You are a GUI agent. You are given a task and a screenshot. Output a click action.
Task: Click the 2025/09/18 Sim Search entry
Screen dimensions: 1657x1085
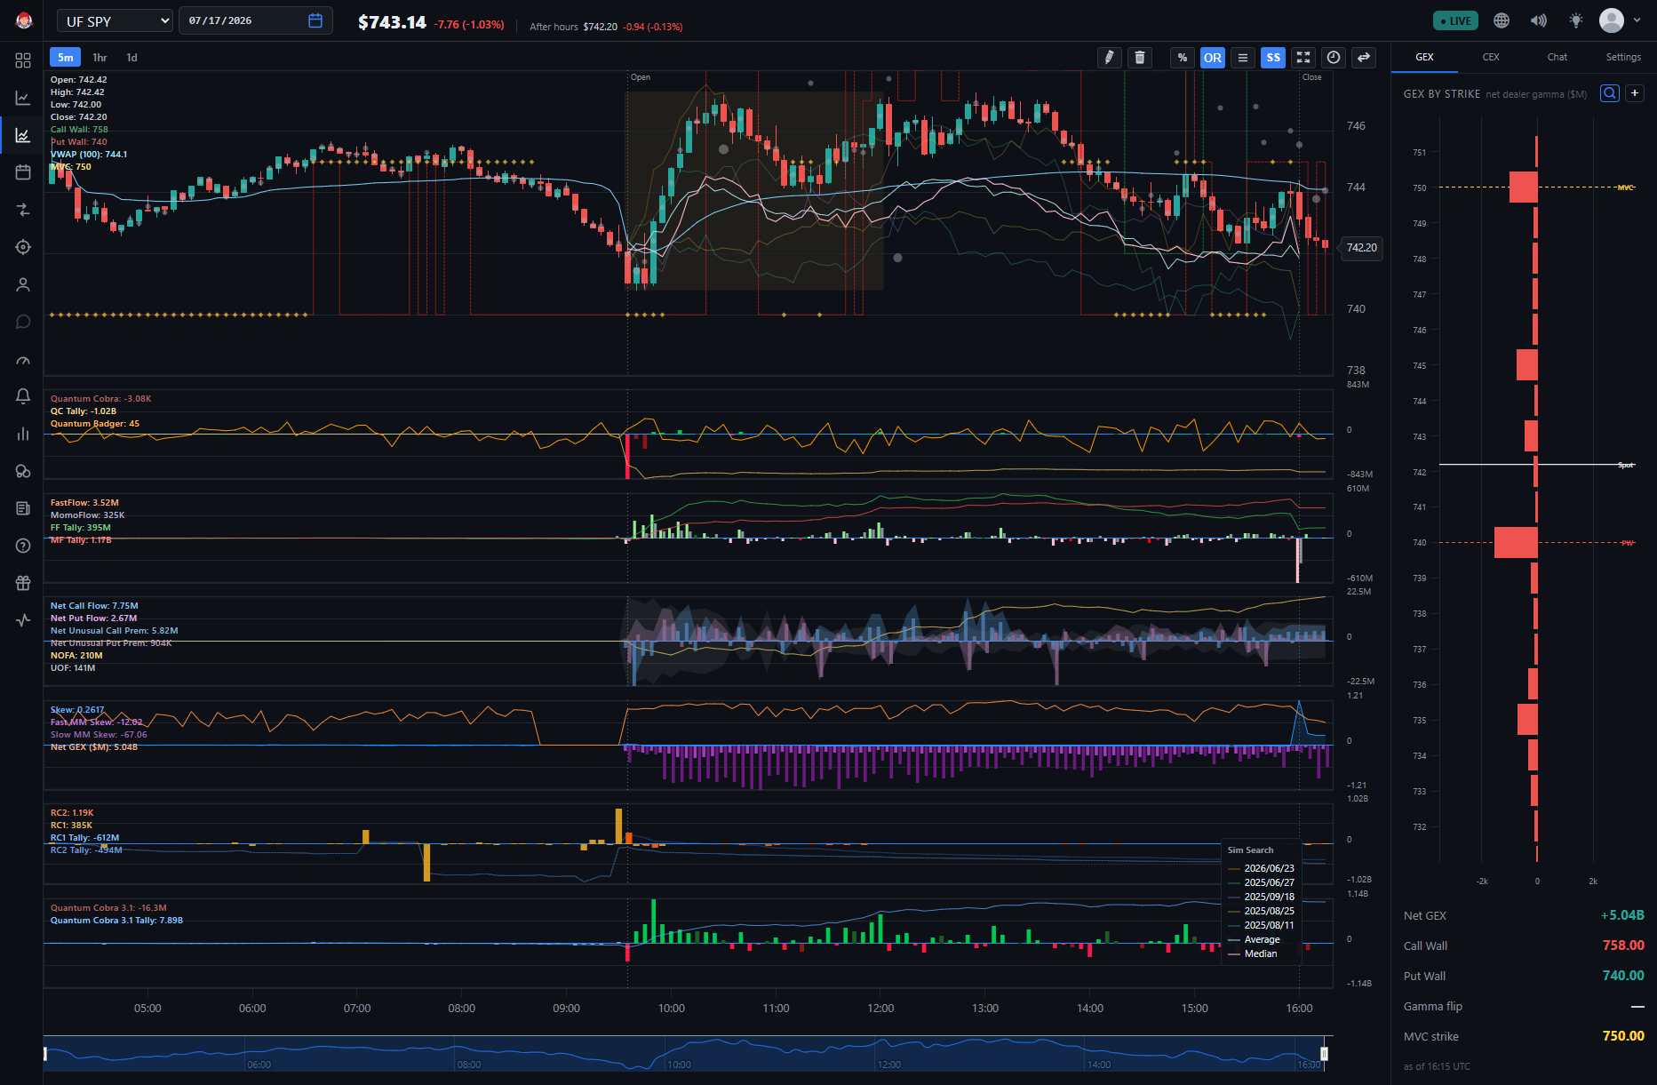[1262, 897]
